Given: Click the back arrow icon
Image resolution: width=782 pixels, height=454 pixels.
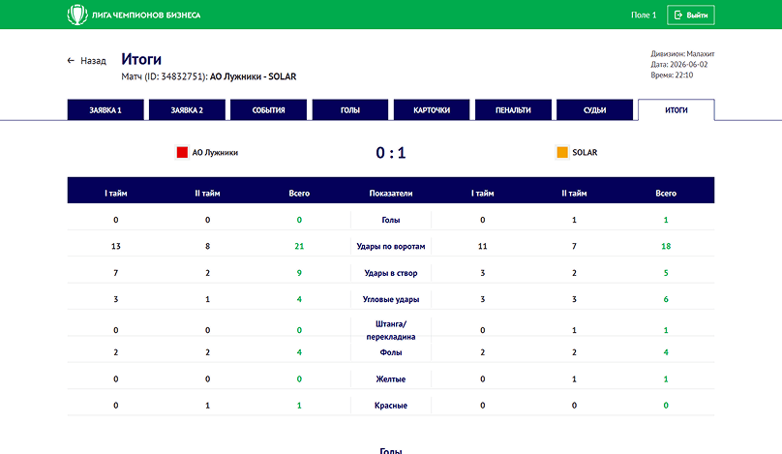Looking at the screenshot, I should pyautogui.click(x=71, y=61).
